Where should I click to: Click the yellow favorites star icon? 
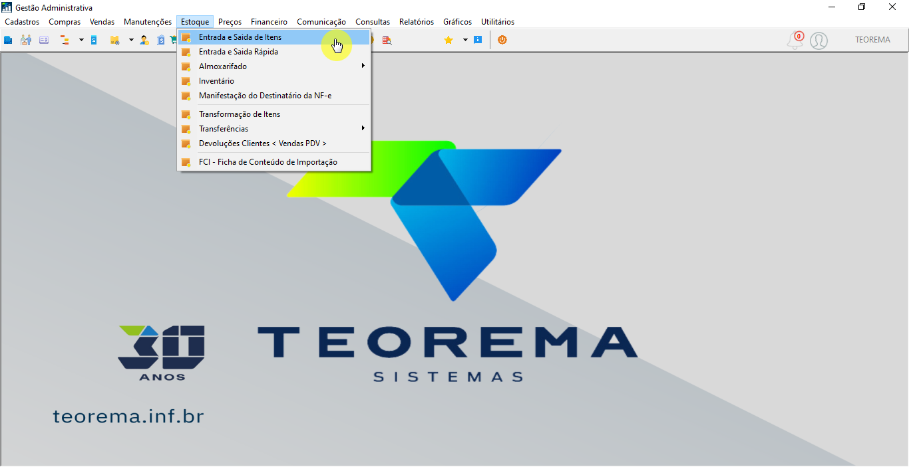(449, 40)
